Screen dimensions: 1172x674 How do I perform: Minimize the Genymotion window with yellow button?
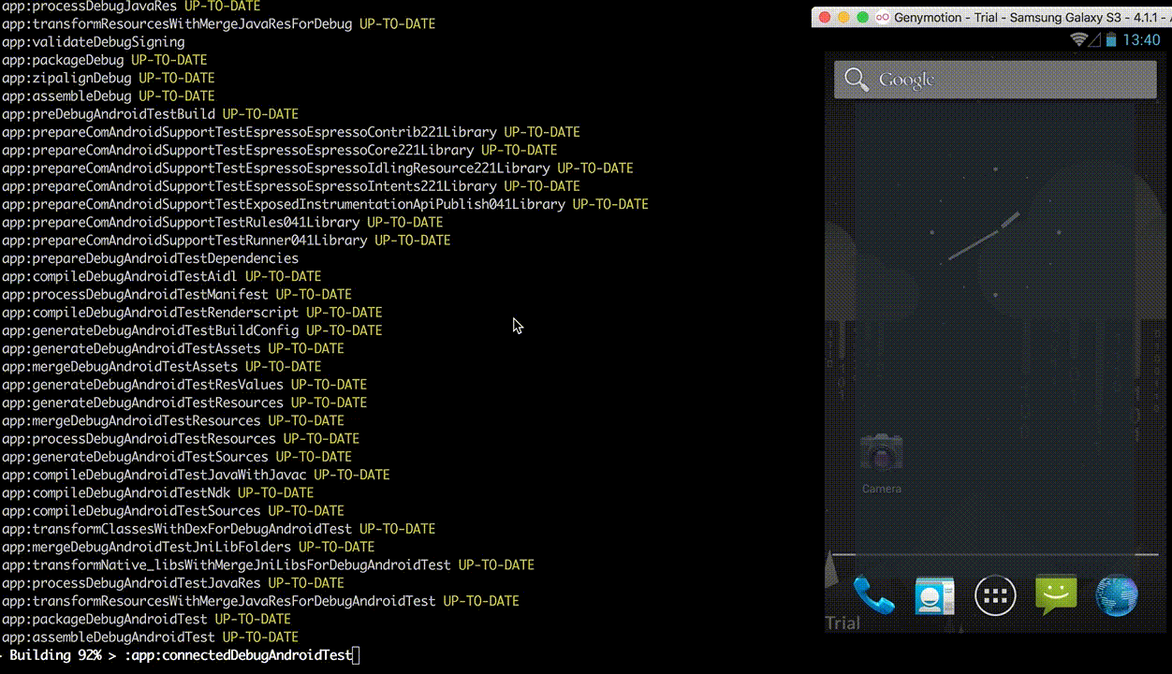842,17
